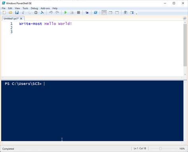
Task: Collapse the script pane with the chevron
Action: (185, 18)
